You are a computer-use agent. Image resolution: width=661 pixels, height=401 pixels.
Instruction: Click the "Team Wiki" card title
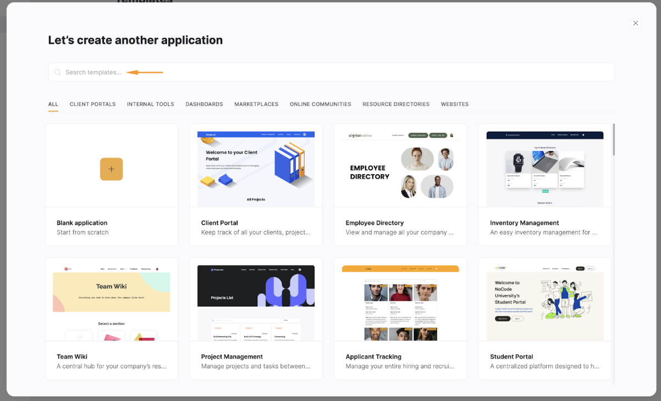(x=72, y=357)
